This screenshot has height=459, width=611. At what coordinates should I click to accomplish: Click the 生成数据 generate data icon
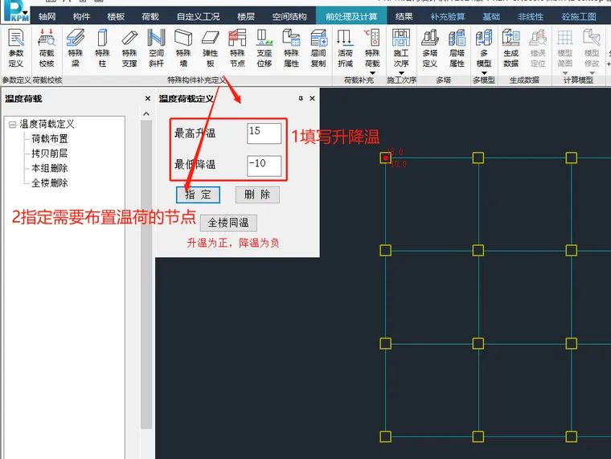[x=511, y=48]
